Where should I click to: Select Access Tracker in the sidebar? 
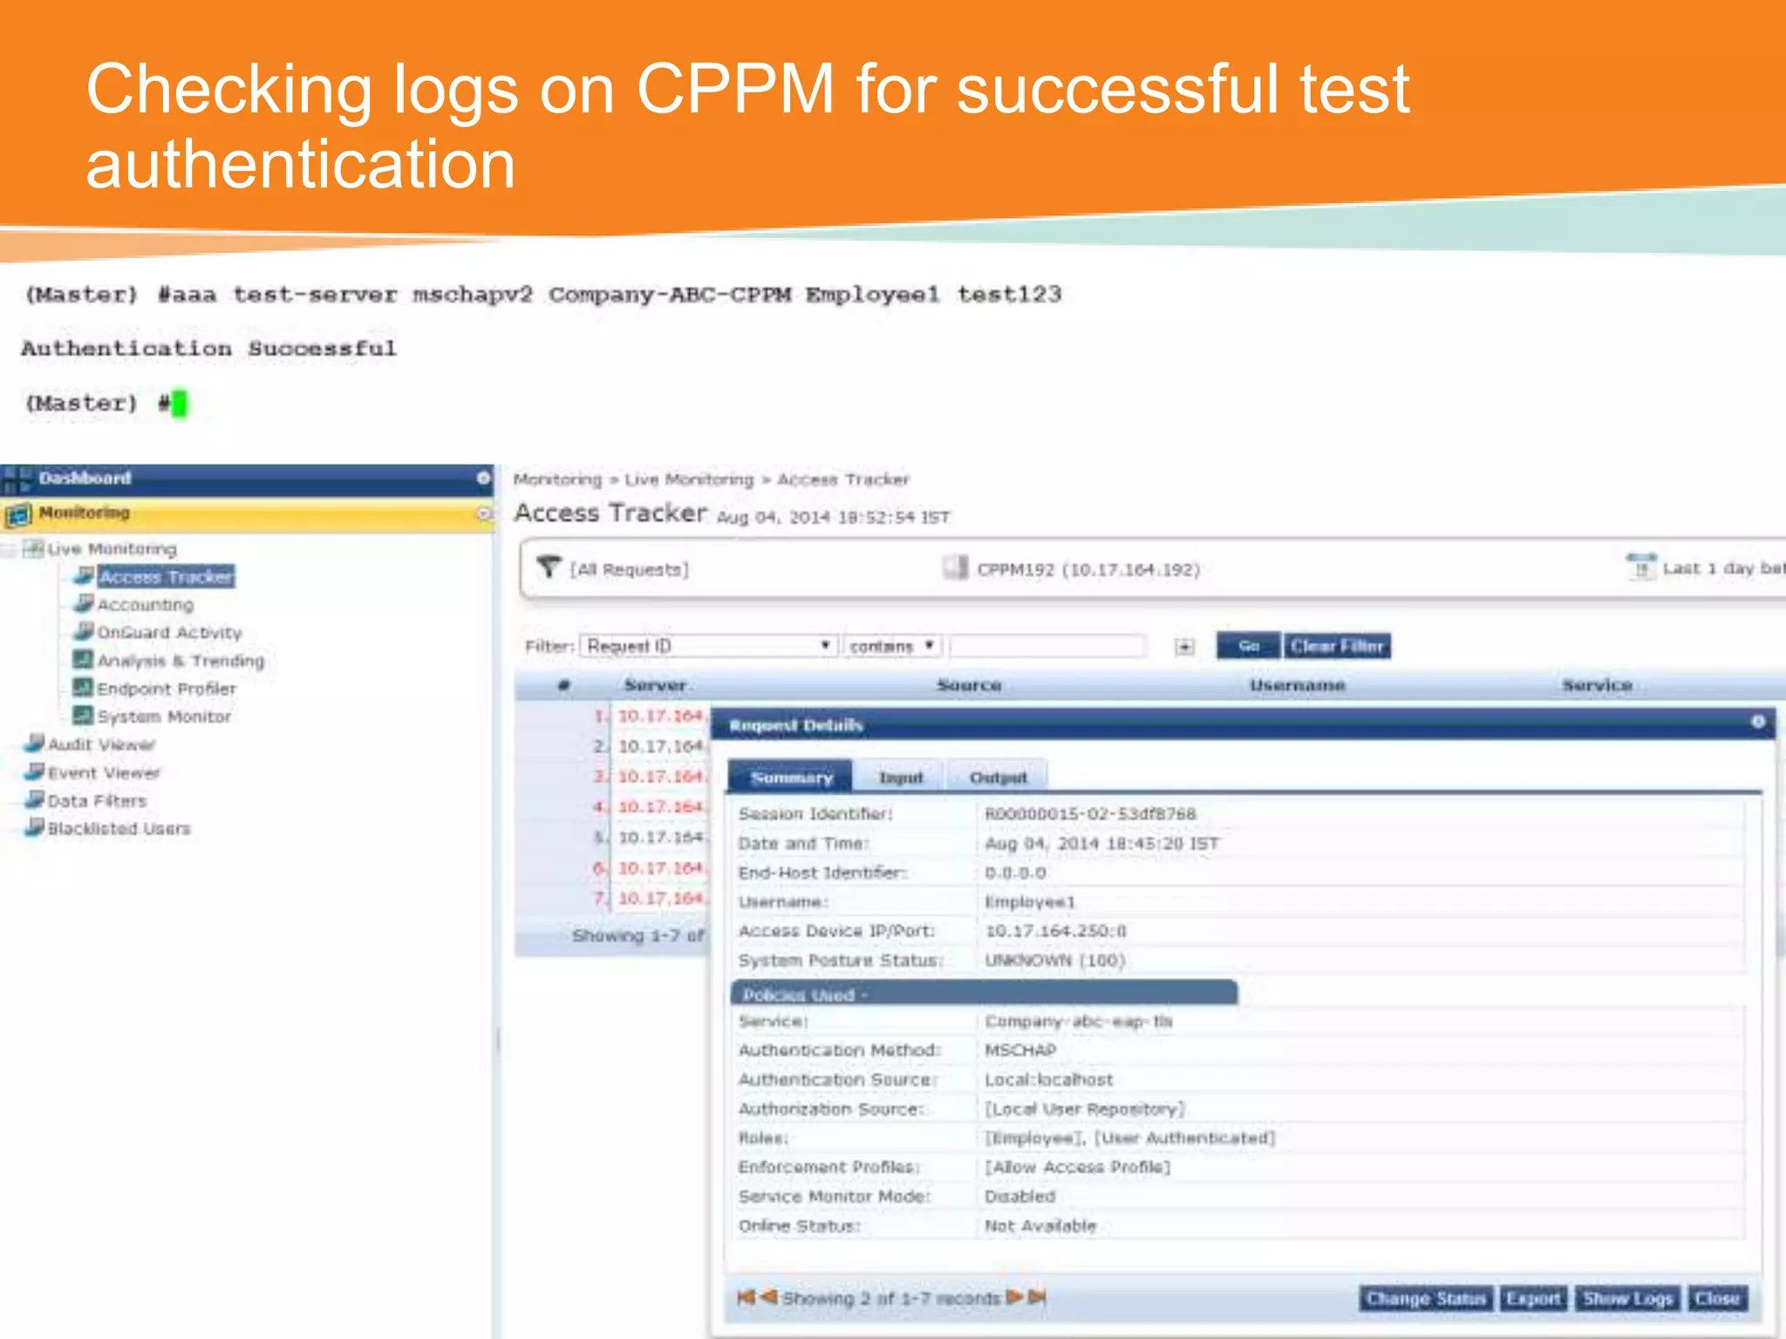coord(166,577)
